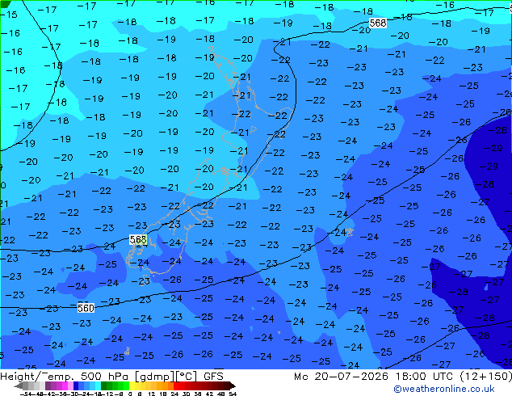Click the dark maroon right arrow end of the legend
512x396 pixels.
click(x=232, y=385)
